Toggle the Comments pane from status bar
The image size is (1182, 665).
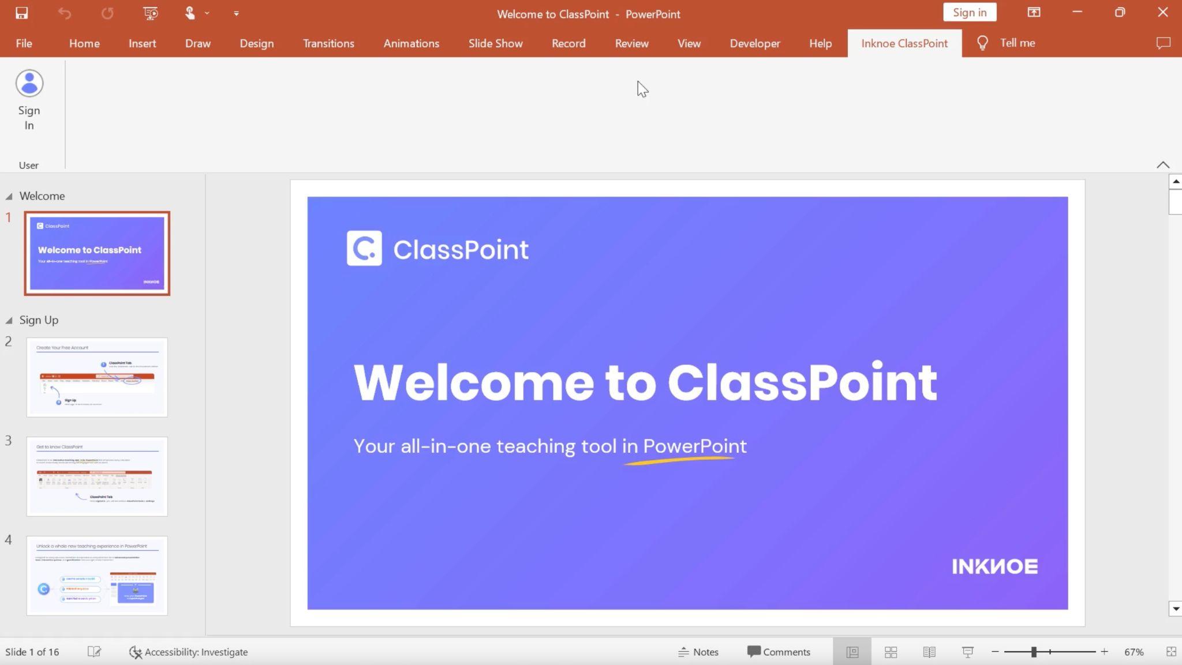pos(779,652)
